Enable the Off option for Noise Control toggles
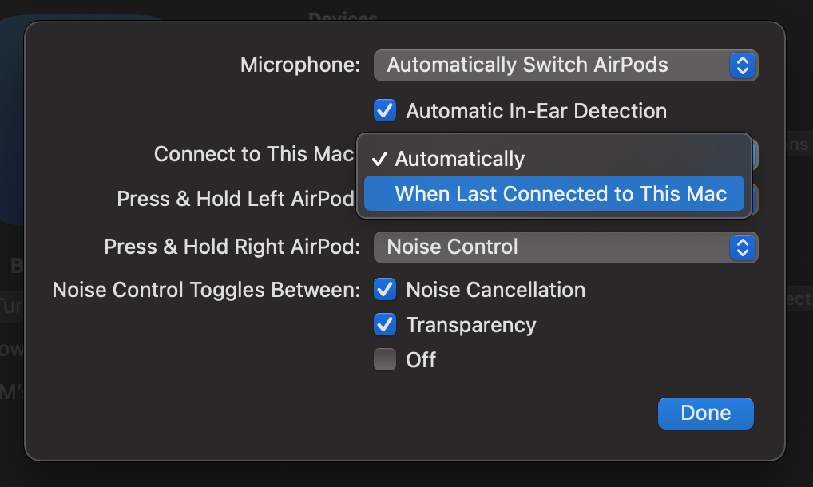 coord(385,359)
